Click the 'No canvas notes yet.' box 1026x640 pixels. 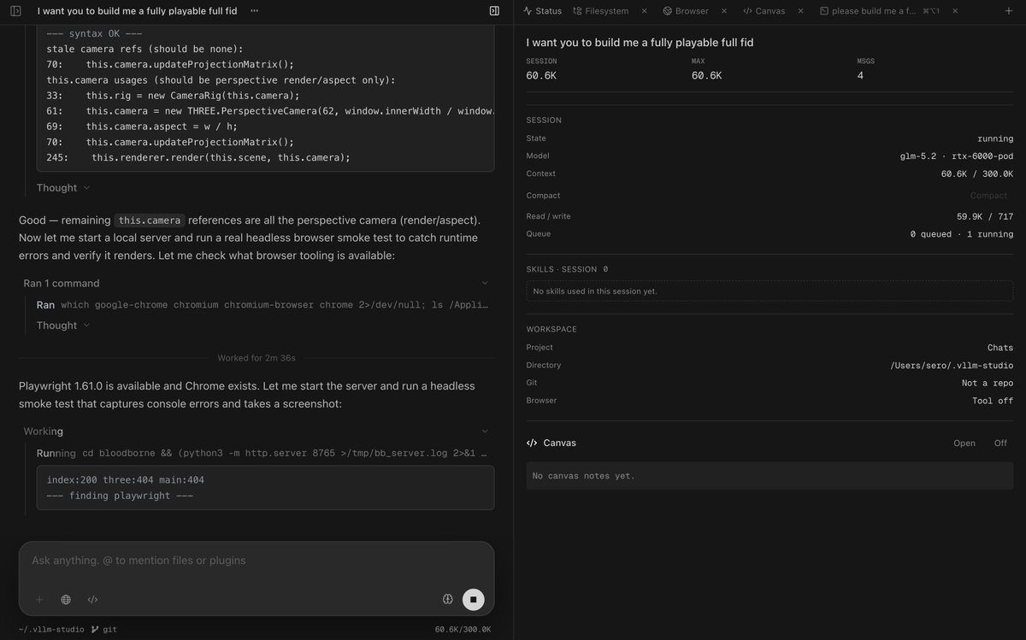(x=769, y=476)
